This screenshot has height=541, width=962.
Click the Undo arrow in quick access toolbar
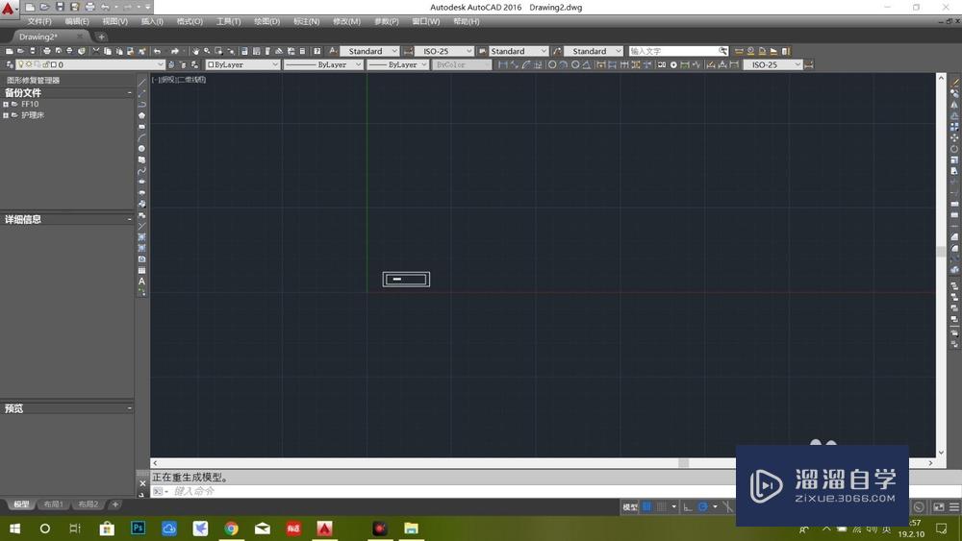(105, 7)
